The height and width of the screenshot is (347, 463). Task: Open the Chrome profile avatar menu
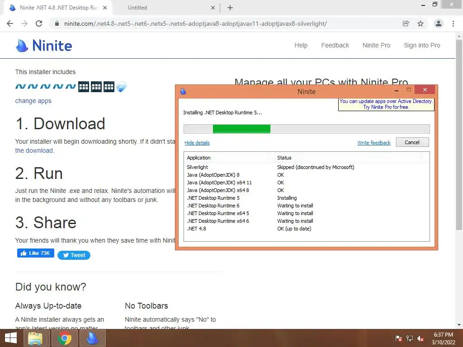pos(439,23)
